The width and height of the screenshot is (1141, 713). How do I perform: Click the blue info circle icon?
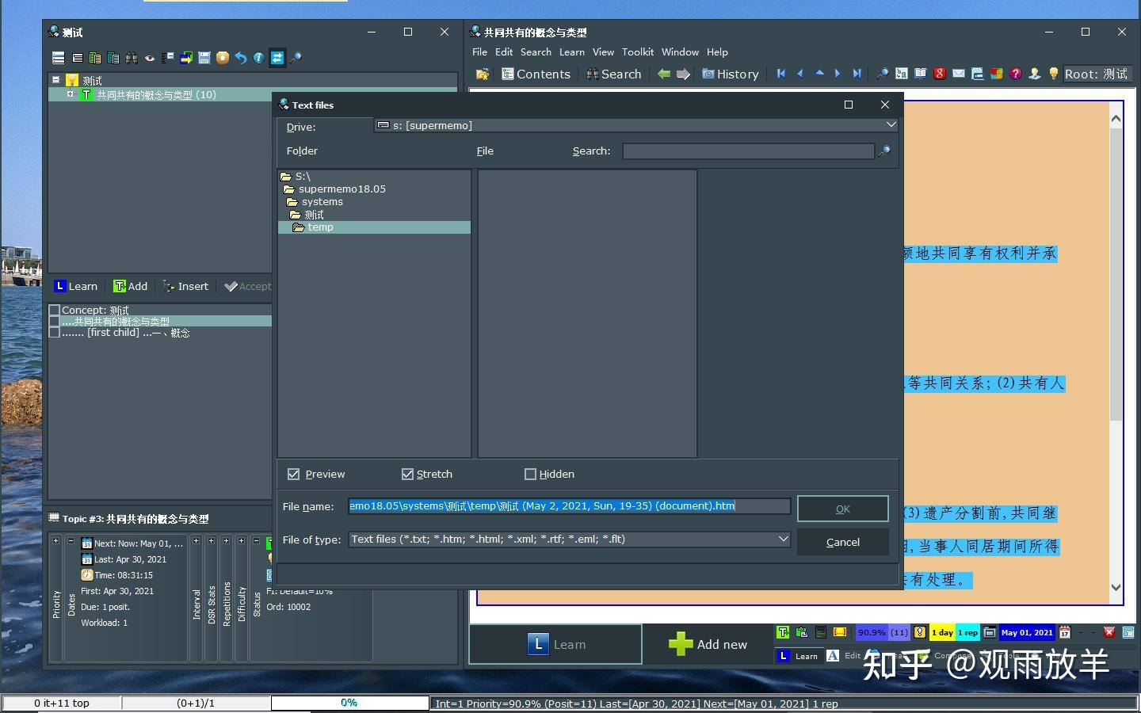click(258, 58)
